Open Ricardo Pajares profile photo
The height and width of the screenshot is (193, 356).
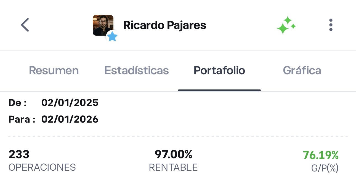click(x=102, y=24)
